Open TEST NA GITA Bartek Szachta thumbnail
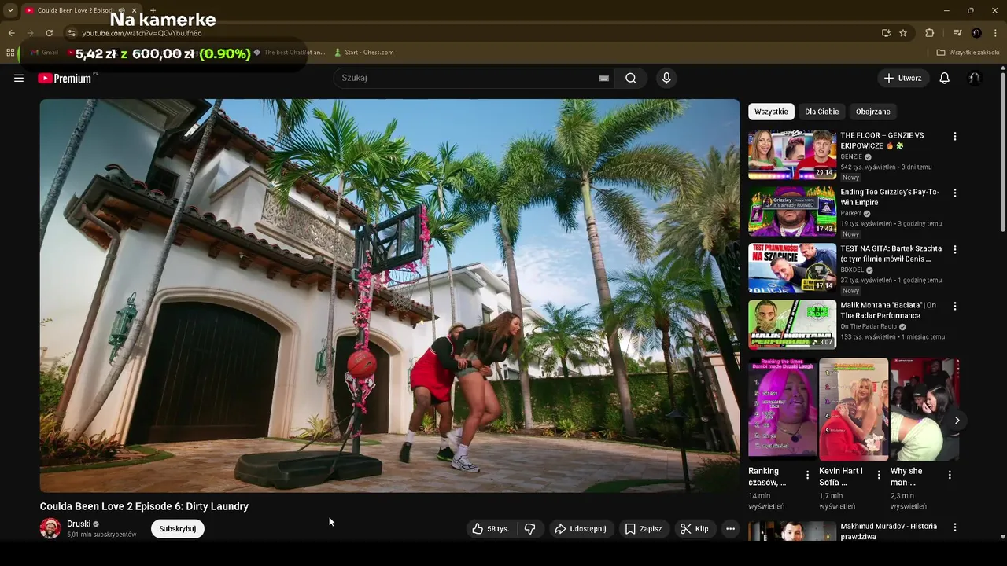The height and width of the screenshot is (566, 1007). tap(792, 268)
